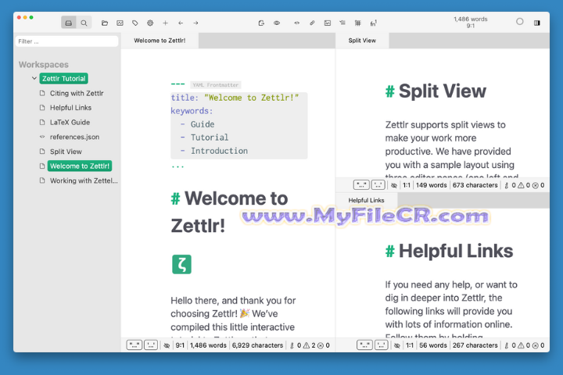Open diagnostics showing 2 warnings

tap(310, 345)
